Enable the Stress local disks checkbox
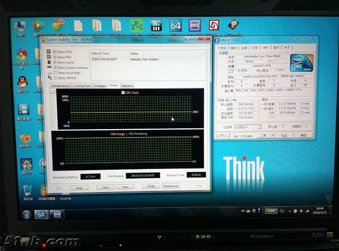Image resolution: width=339 pixels, height=251 pixels. pos(55,73)
